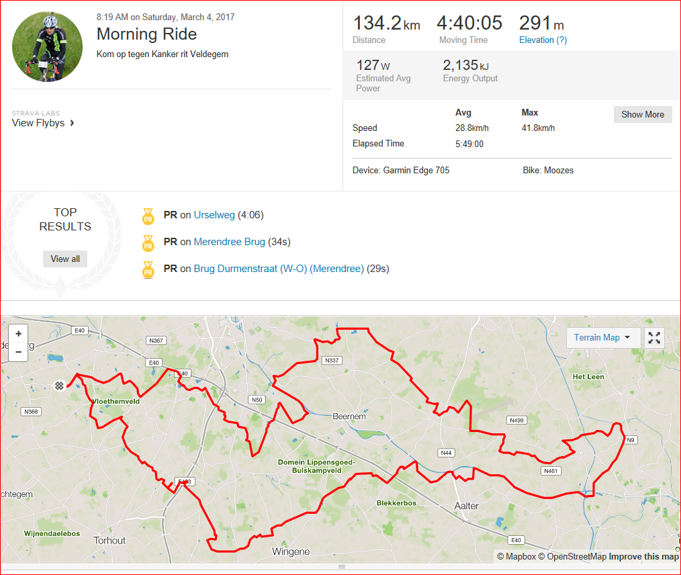681x575 pixels.
Task: Click the PR medal icon beside Merendree Brug
Action: 148,242
